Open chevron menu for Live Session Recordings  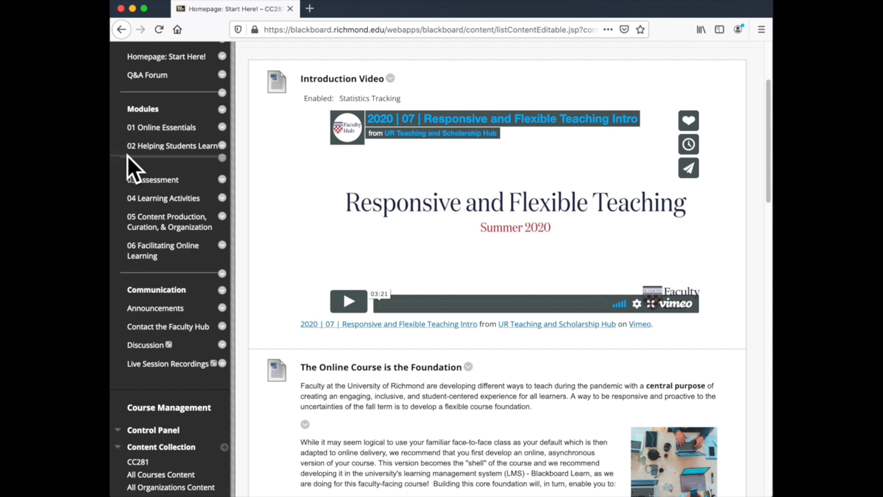pyautogui.click(x=222, y=363)
